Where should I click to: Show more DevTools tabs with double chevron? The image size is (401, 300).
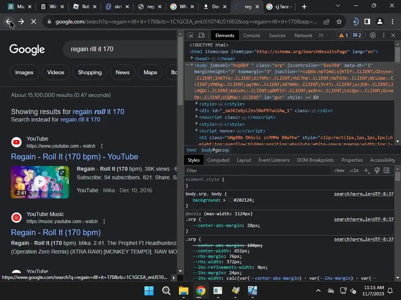[x=321, y=36]
